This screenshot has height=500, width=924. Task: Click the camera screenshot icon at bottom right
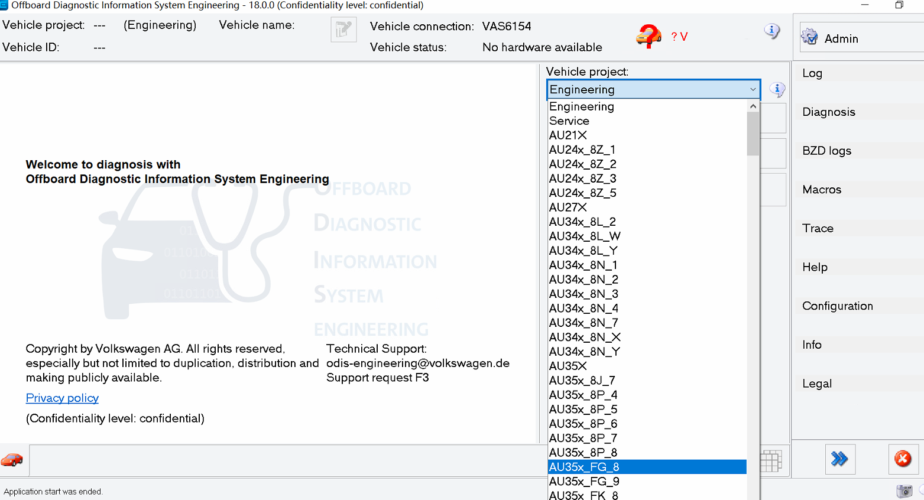[x=904, y=491]
